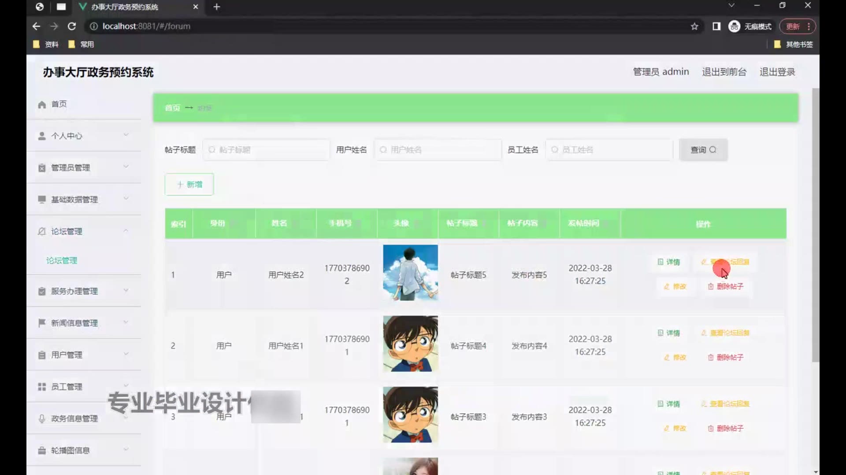Click the icon beside 轮播图信息

point(42,450)
